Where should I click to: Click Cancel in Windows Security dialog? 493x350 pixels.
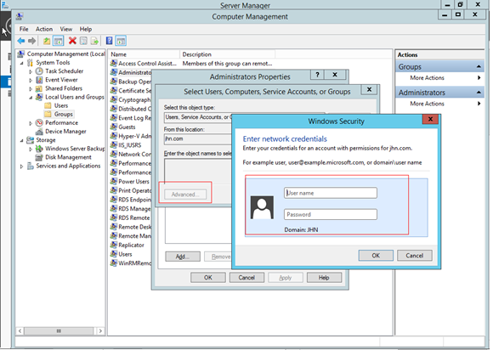[415, 256]
